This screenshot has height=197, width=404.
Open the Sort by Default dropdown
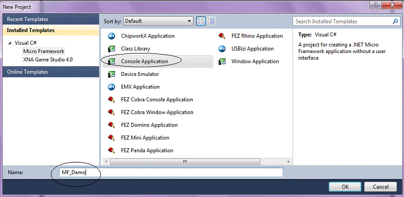(x=158, y=21)
